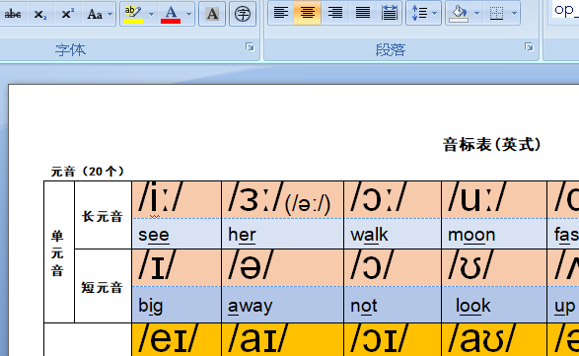Apply yellow text highlight color
579x356 pixels.
pos(133,14)
